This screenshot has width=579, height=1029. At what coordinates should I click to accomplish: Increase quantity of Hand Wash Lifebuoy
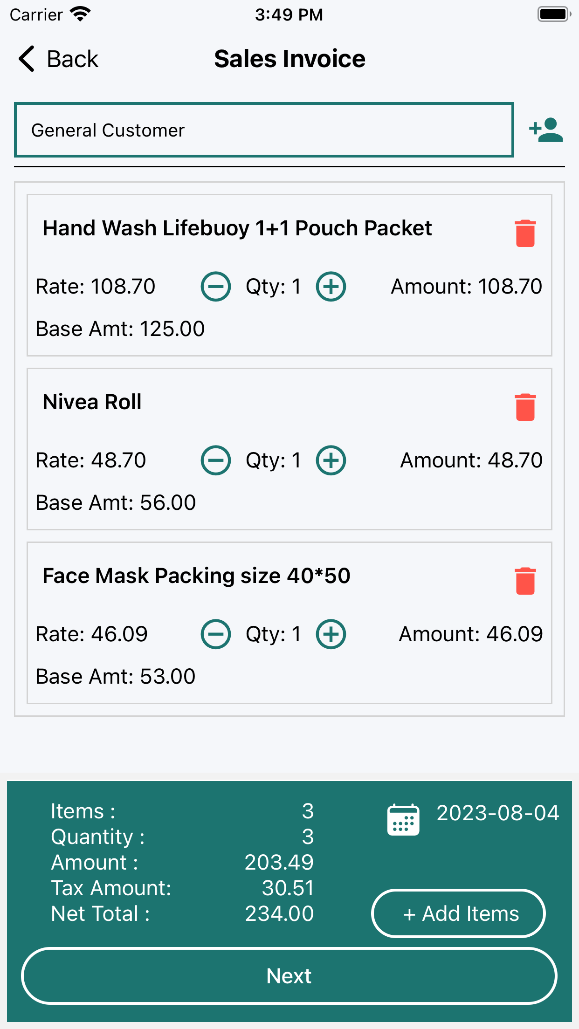click(x=331, y=287)
